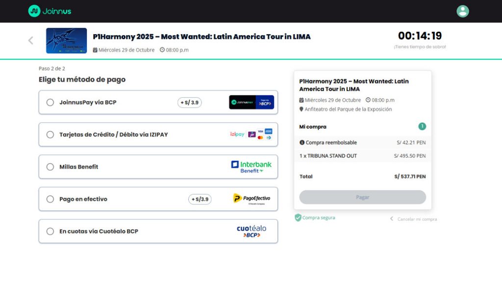Image resolution: width=502 pixels, height=289 pixels.
Task: Click the + S/ 3.9 fee badge for JoinnusPay
Action: (190, 103)
